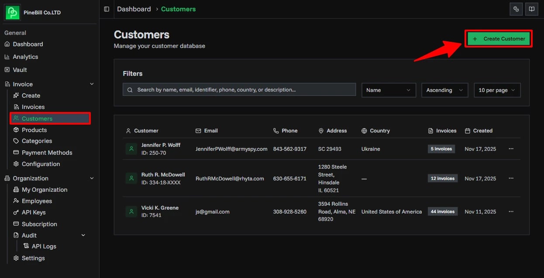Select Analytics in the sidebar menu
Image resolution: width=544 pixels, height=278 pixels.
[25, 57]
